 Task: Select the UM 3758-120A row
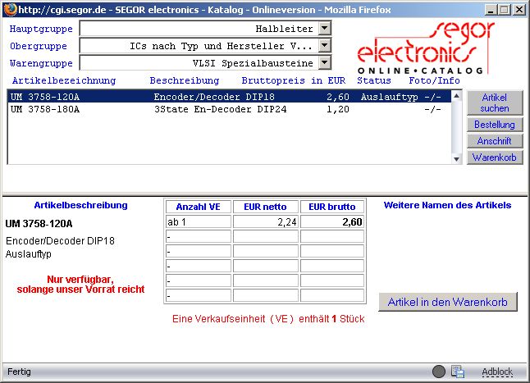pos(229,97)
